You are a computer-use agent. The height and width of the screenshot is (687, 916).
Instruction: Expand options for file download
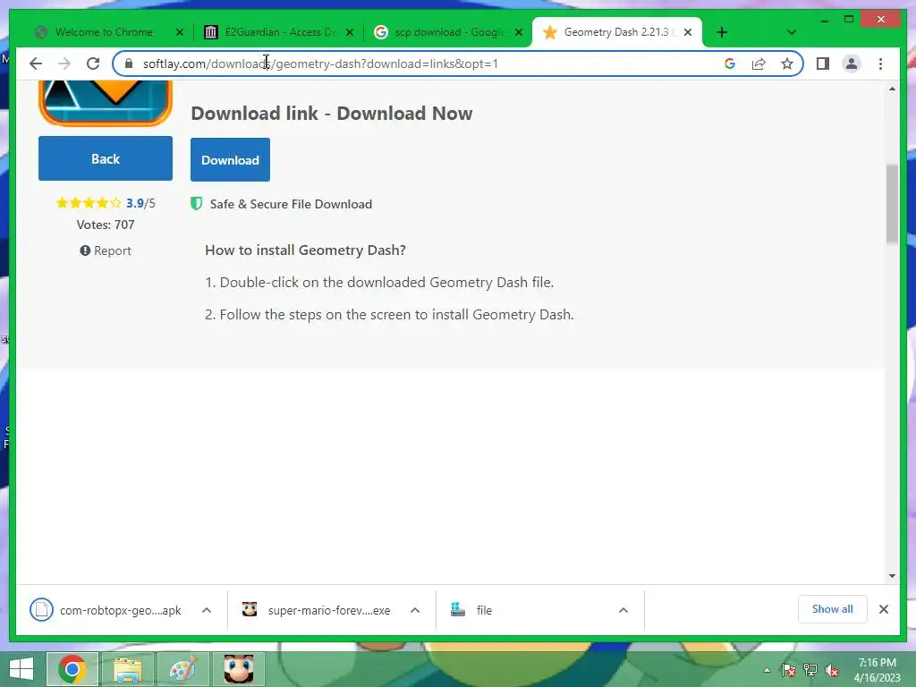click(x=623, y=610)
